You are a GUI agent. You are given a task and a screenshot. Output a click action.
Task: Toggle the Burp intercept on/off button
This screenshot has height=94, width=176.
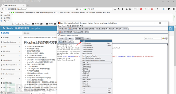point(79,38)
